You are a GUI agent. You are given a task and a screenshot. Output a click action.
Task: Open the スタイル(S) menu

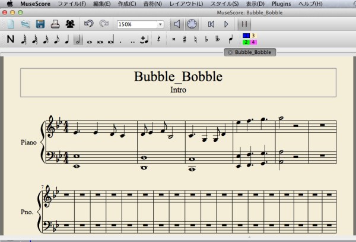click(224, 4)
